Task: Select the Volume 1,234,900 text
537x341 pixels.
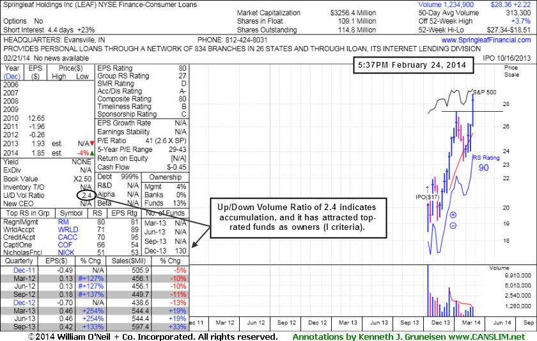Action: click(x=446, y=4)
